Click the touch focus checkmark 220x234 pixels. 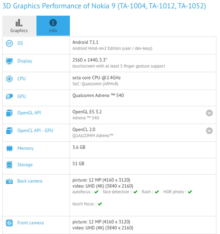pyautogui.click(x=100, y=204)
